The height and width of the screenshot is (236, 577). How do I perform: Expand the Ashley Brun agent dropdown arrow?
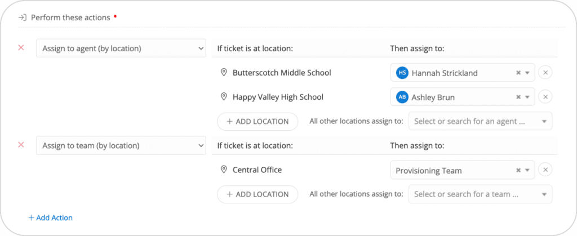coord(527,97)
